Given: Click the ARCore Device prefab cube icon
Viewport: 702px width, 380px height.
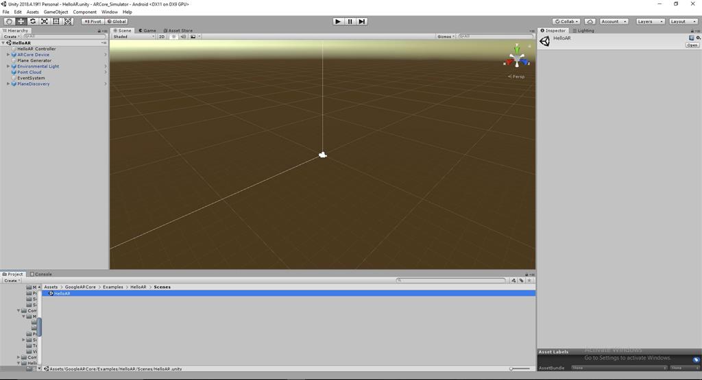Looking at the screenshot, I should [14, 55].
